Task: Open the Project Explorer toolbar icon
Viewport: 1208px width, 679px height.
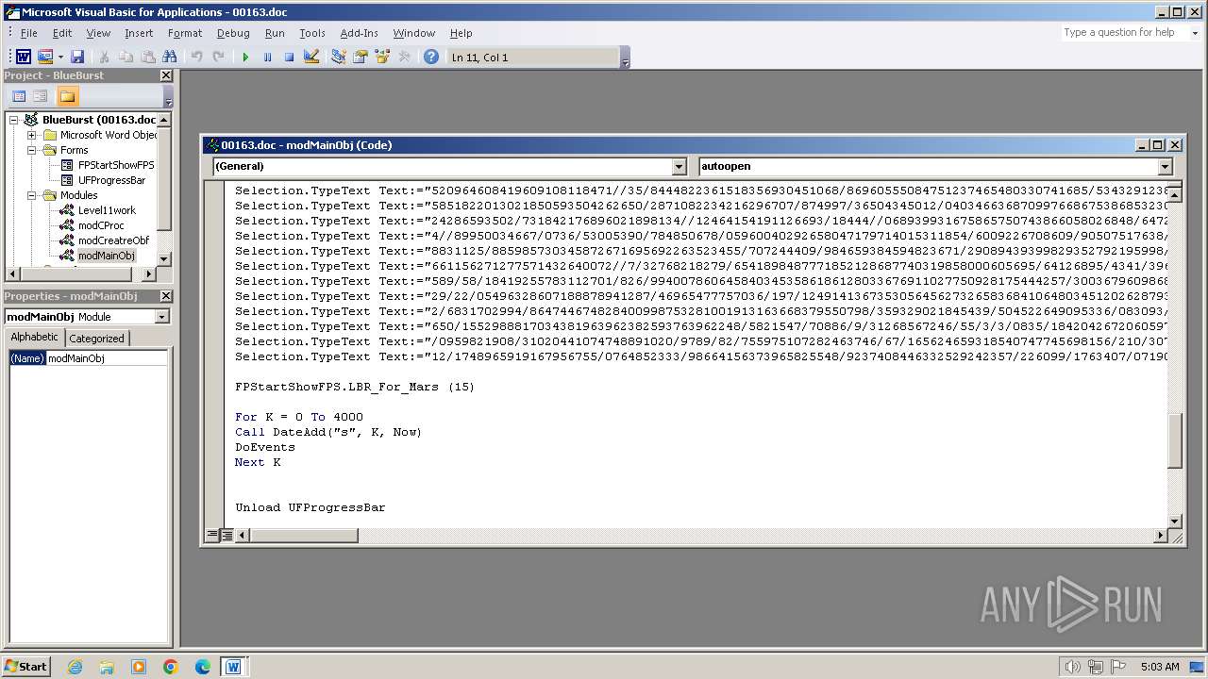Action: click(338, 58)
